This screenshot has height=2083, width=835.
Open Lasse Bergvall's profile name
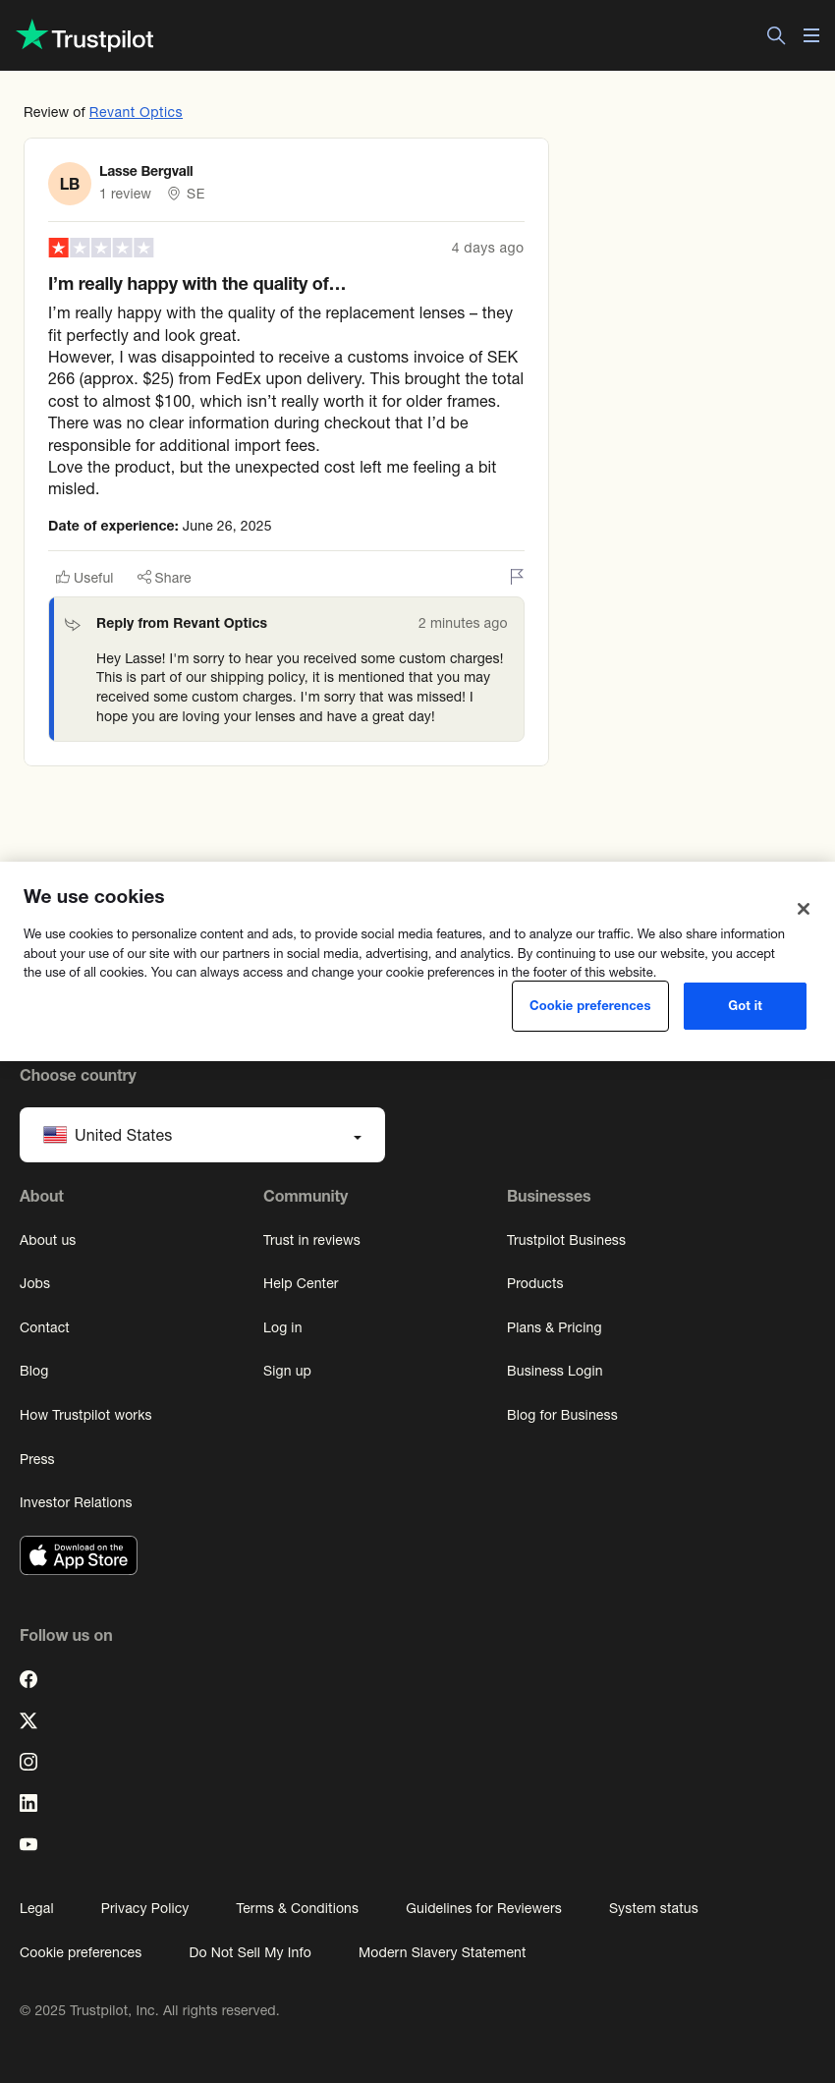point(146,171)
